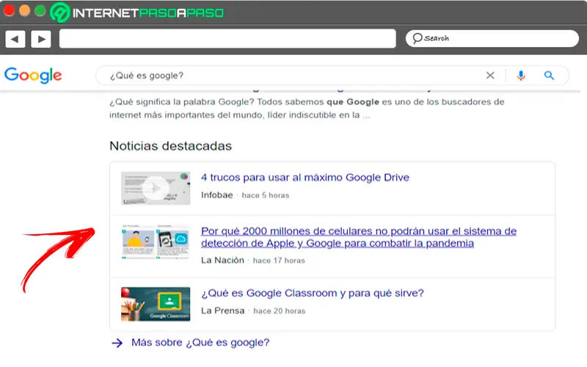Click the InternetPasoaPaso logo in title bar
This screenshot has width=587, height=367.
[137, 12]
